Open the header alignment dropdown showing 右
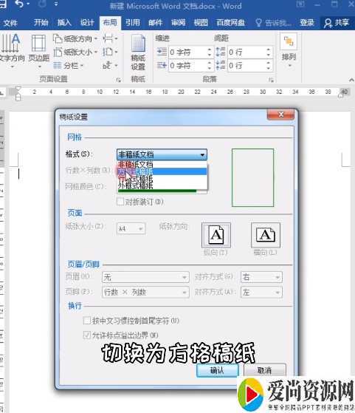The height and width of the screenshot is (413, 355). click(261, 277)
